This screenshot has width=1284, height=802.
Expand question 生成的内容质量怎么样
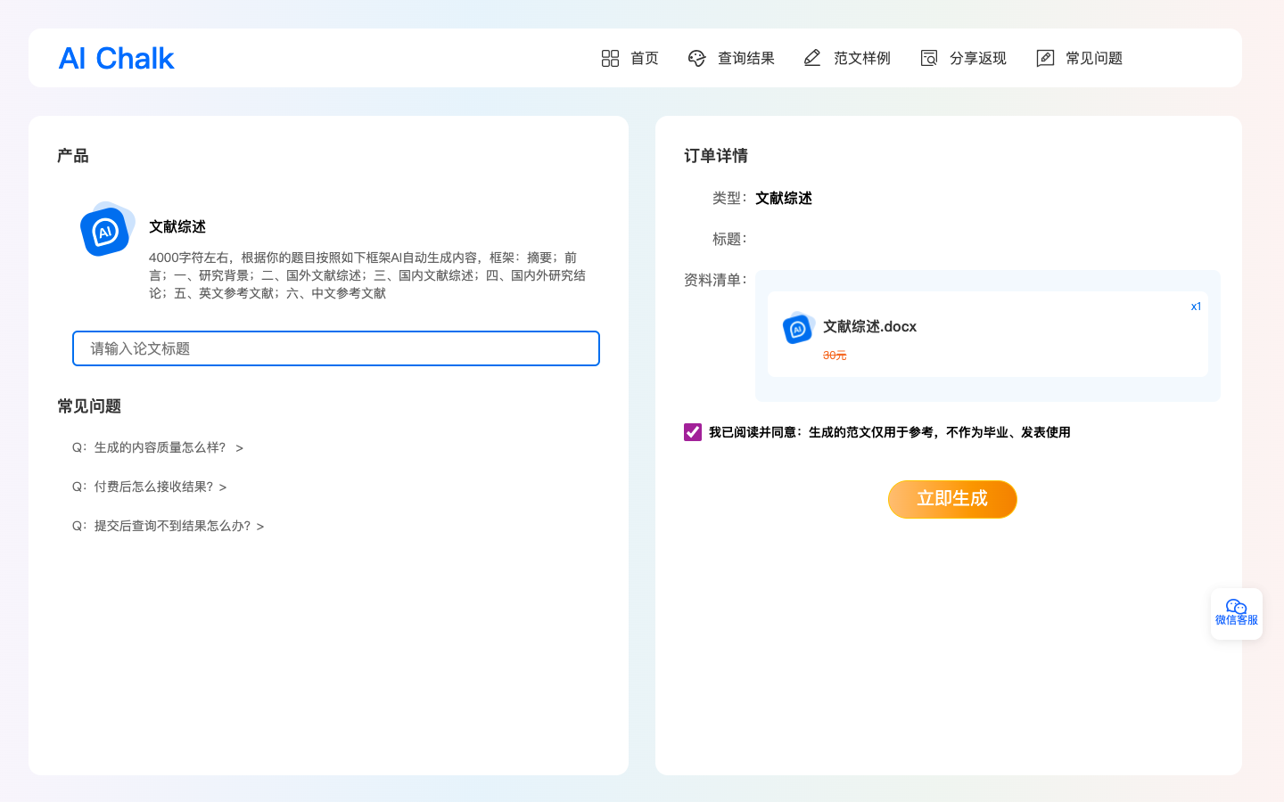(158, 447)
